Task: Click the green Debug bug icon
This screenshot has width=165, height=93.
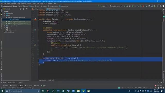Action: (x=133, y=6)
